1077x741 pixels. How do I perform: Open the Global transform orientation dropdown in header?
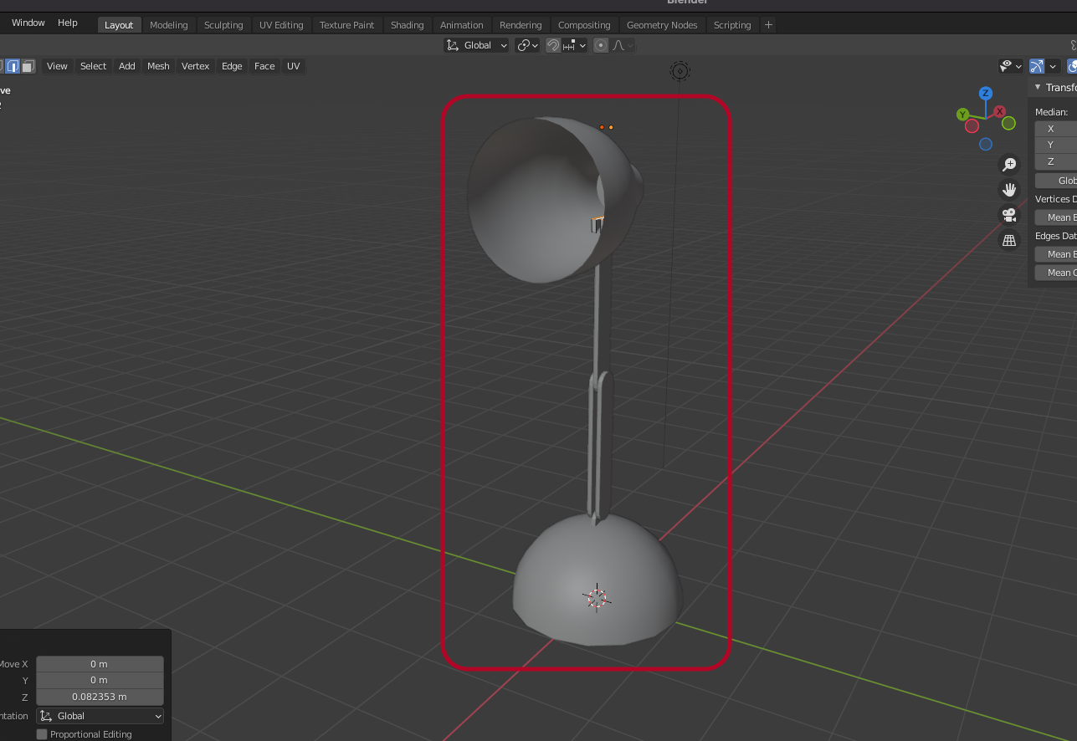476,45
